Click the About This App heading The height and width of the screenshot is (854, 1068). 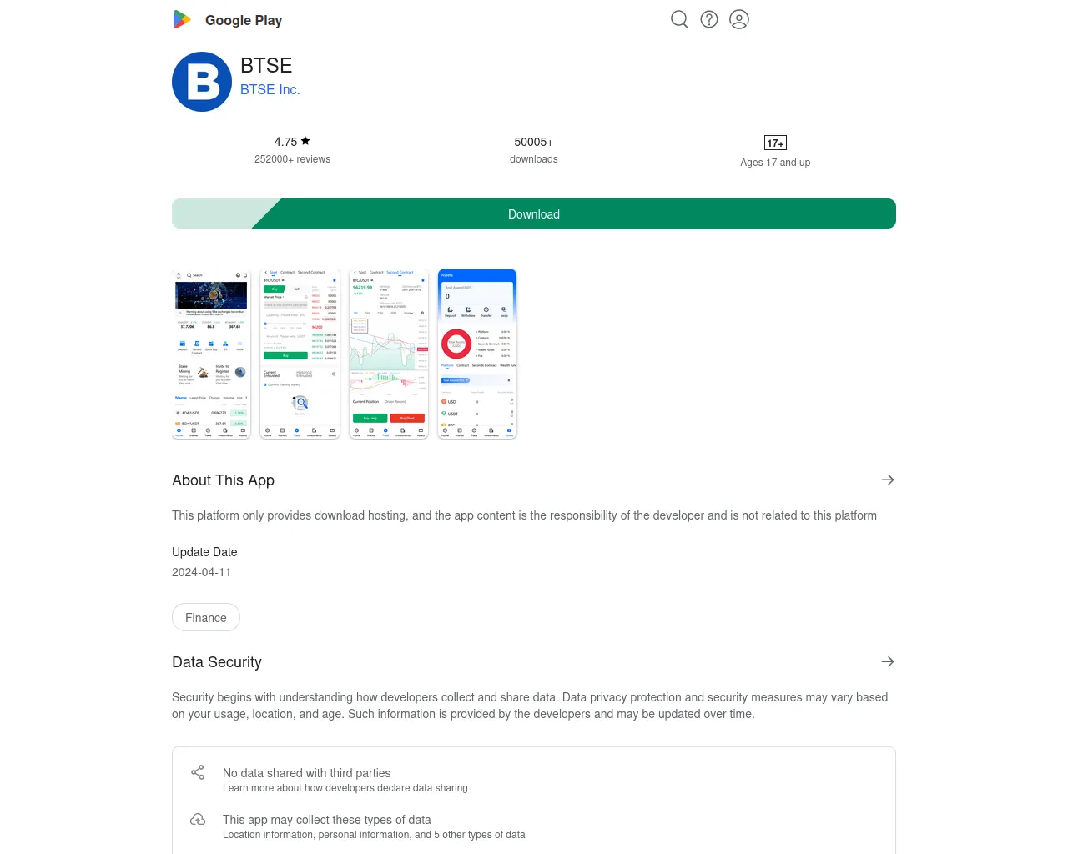pyautogui.click(x=223, y=480)
